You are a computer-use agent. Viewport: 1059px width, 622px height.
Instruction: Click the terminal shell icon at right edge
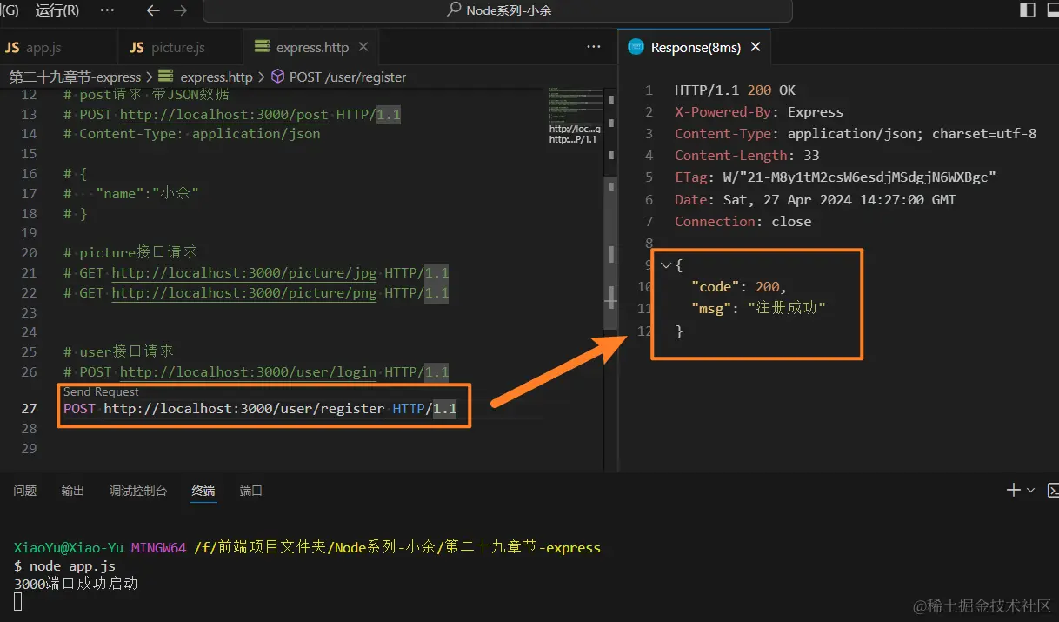point(1053,491)
